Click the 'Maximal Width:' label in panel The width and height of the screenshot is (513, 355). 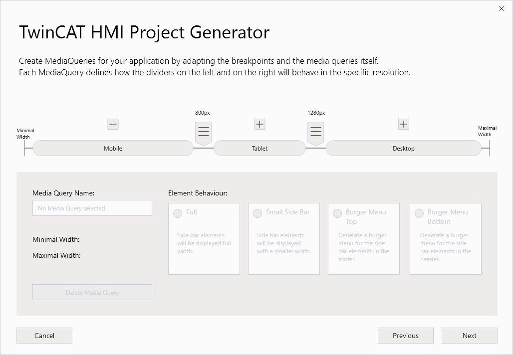pyautogui.click(x=56, y=256)
